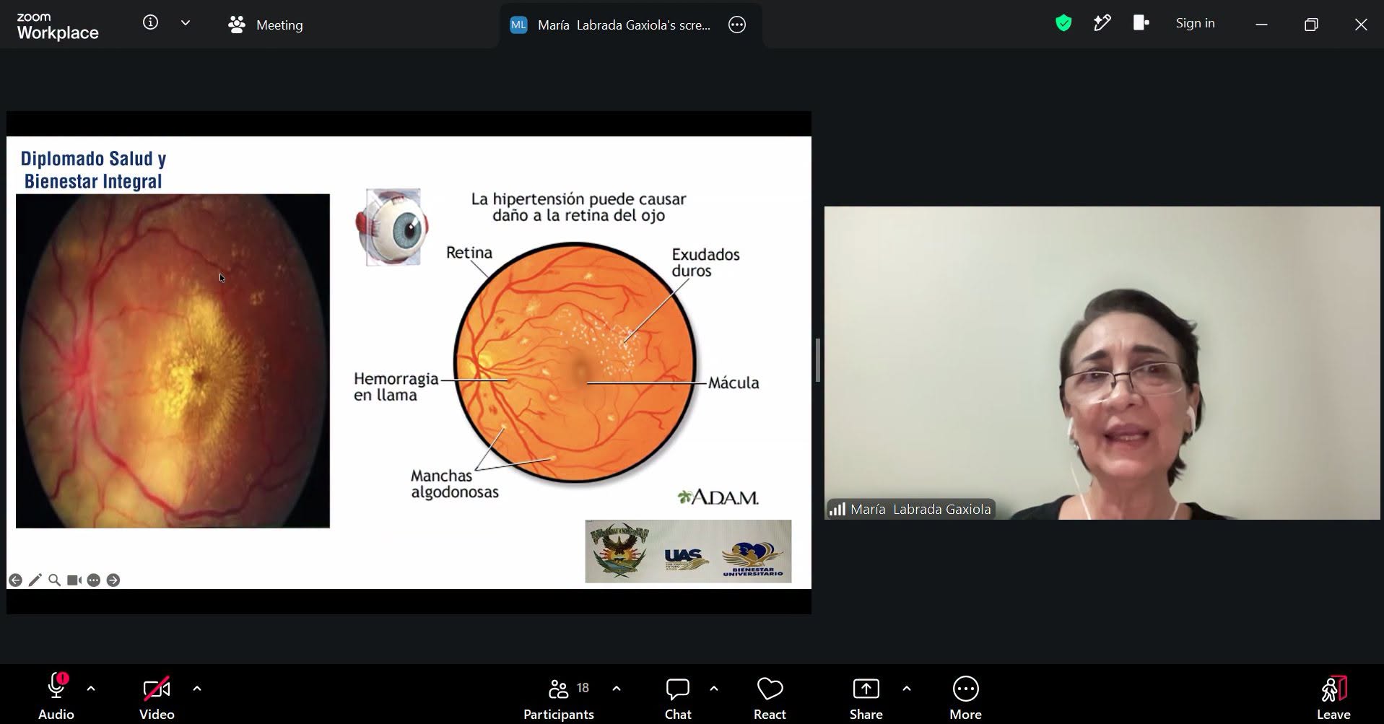Image resolution: width=1384 pixels, height=724 pixels.
Task: Expand the Chat options caret
Action: (714, 689)
